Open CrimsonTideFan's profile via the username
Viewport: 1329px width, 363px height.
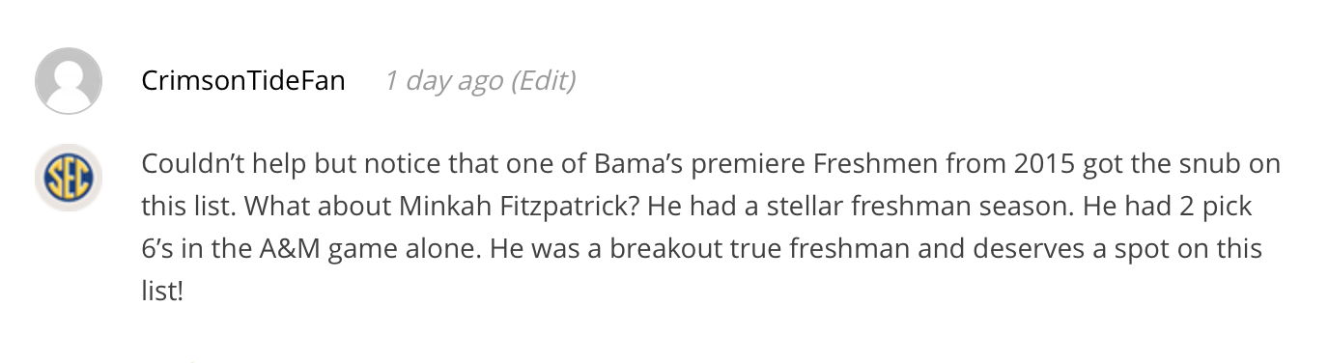click(x=243, y=80)
